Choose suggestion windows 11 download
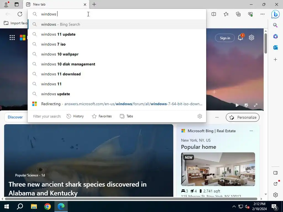283x212 pixels. click(x=117, y=74)
